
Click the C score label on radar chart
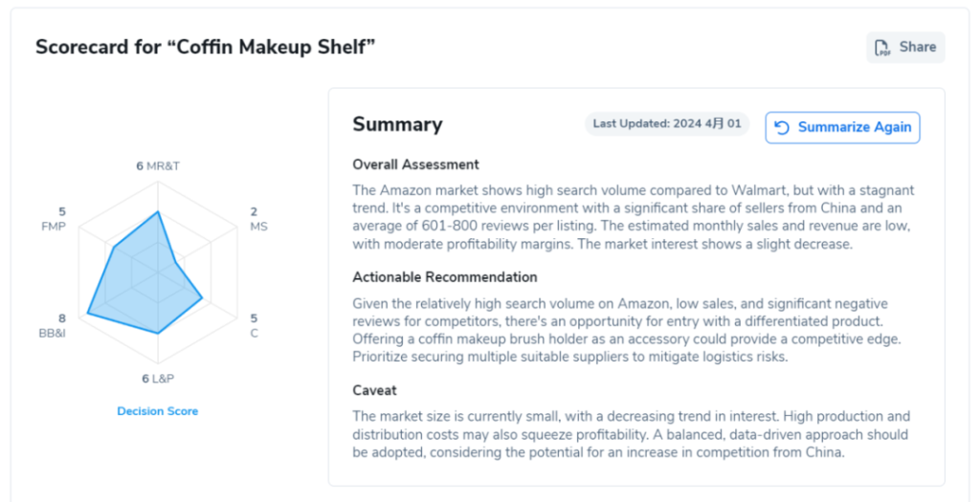tap(254, 325)
